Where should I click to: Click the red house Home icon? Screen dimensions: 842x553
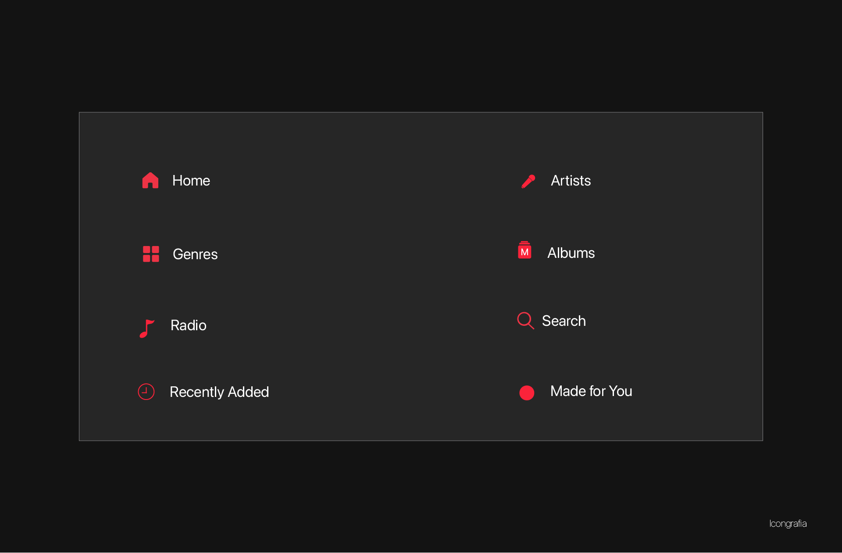point(150,180)
